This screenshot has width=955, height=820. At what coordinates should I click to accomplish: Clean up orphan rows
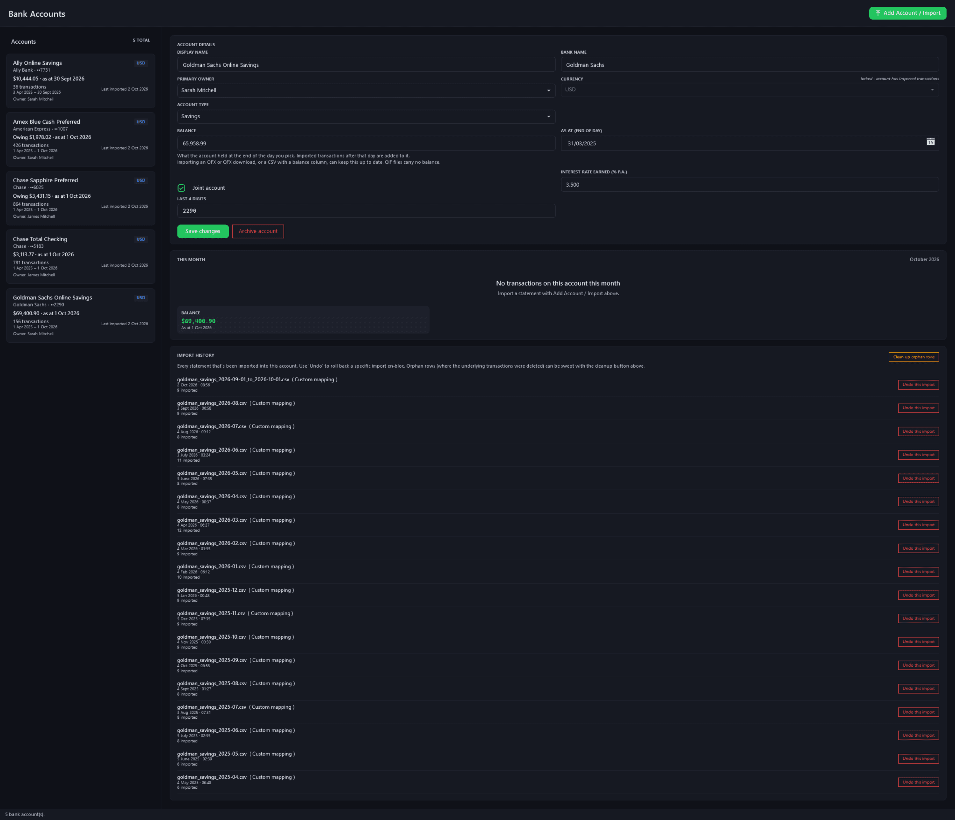click(x=914, y=357)
